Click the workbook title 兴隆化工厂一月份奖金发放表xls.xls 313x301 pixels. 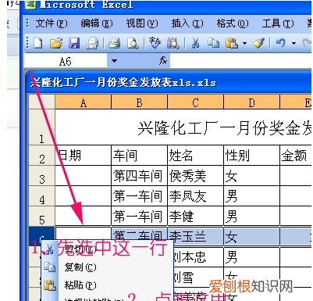click(123, 83)
